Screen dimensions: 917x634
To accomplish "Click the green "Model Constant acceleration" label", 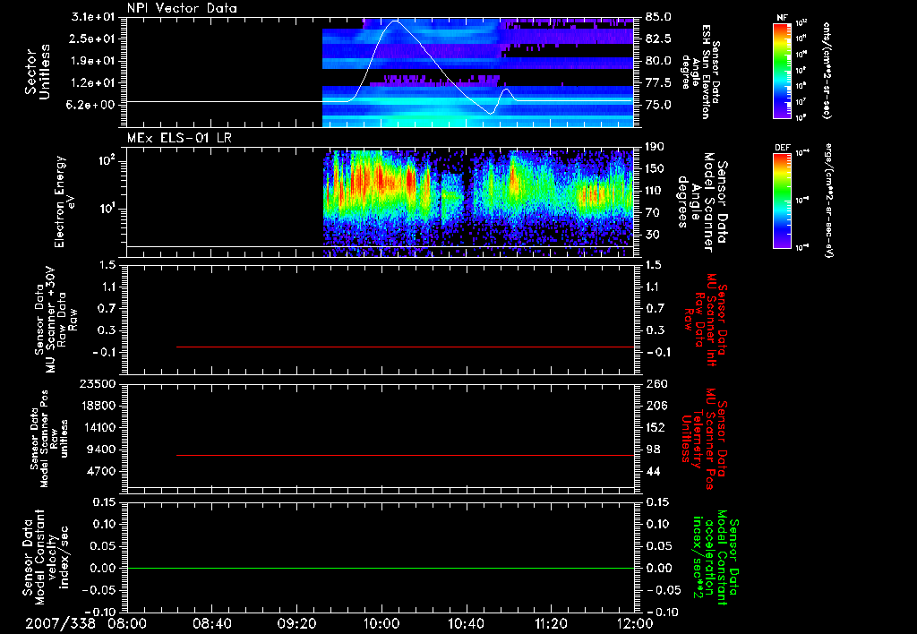I will [x=715, y=558].
